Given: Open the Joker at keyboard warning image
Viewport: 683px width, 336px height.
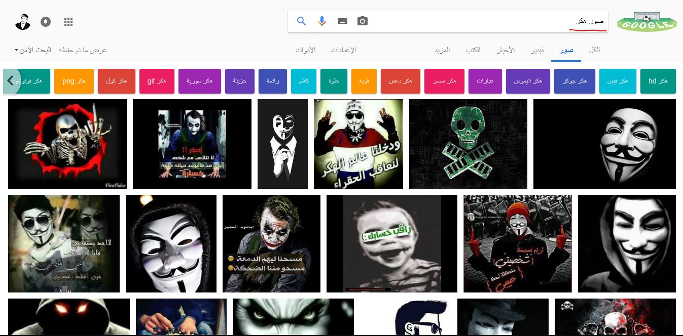Looking at the screenshot, I should (x=192, y=144).
